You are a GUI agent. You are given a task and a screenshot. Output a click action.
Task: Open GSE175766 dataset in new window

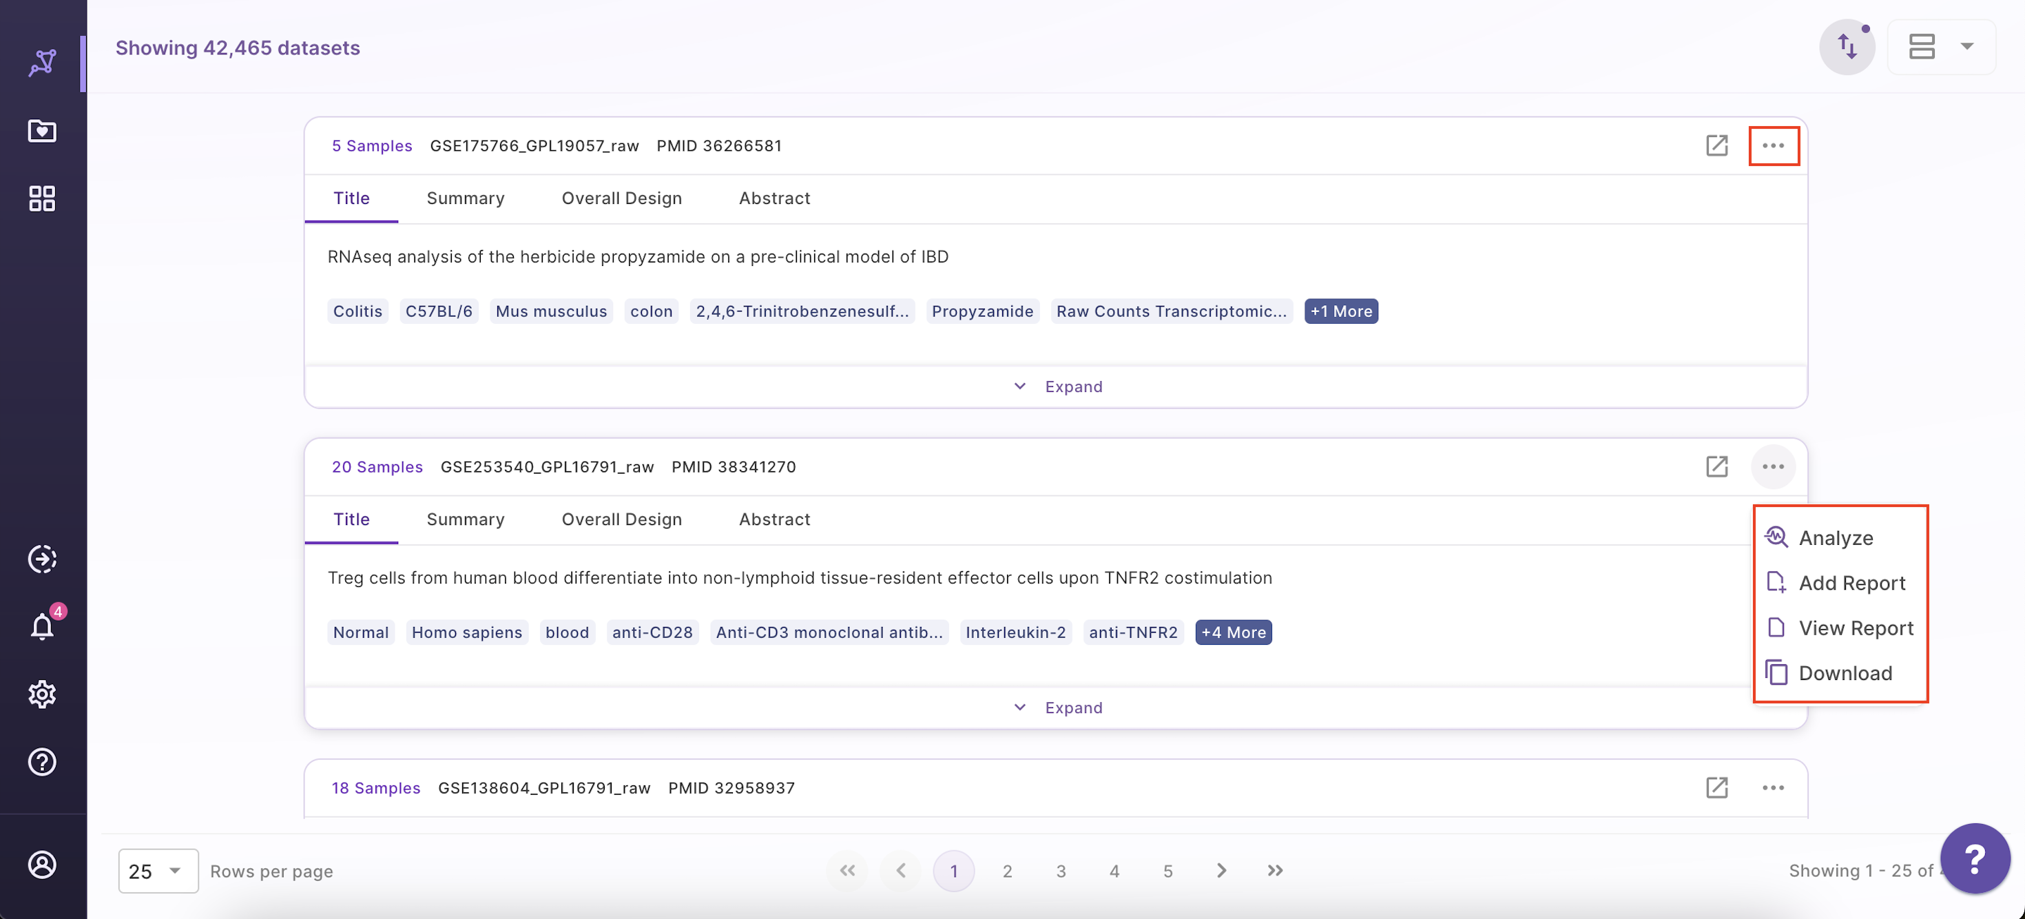click(x=1717, y=145)
